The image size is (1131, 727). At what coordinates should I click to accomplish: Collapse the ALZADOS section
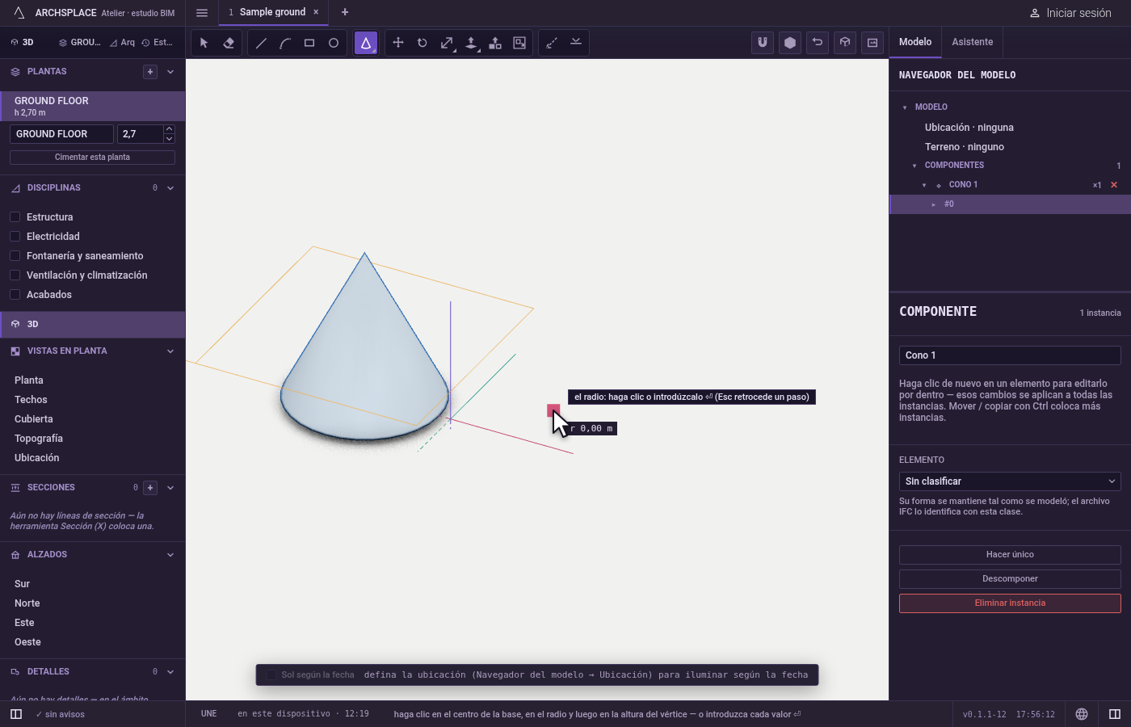[170, 555]
